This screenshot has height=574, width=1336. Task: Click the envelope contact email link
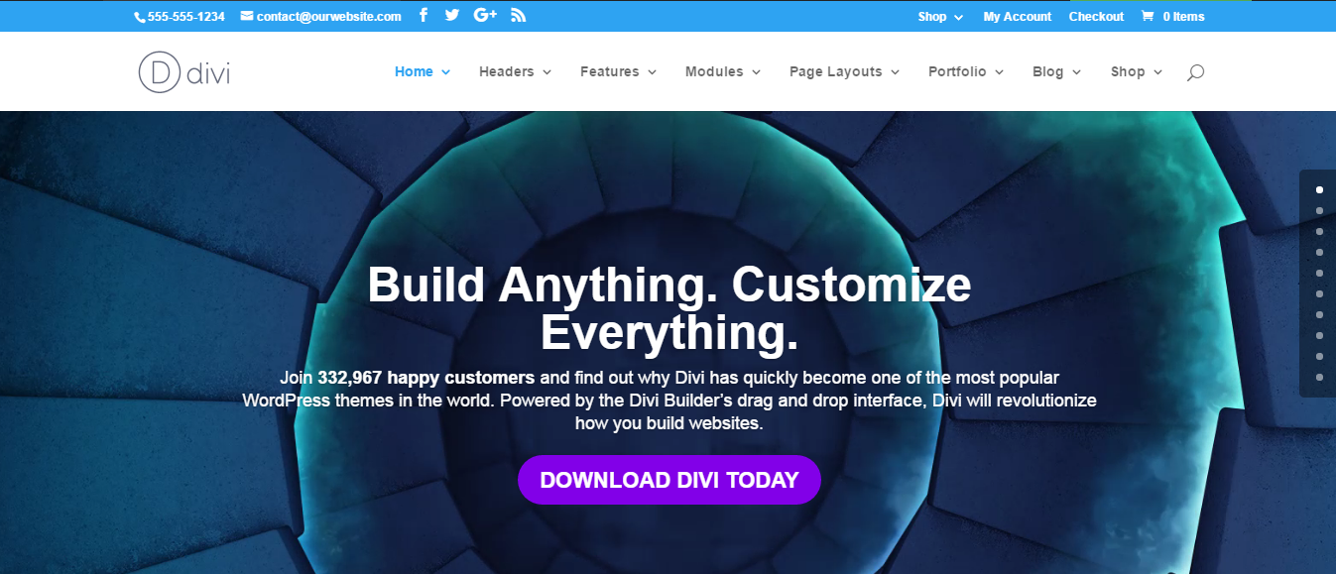tap(321, 16)
